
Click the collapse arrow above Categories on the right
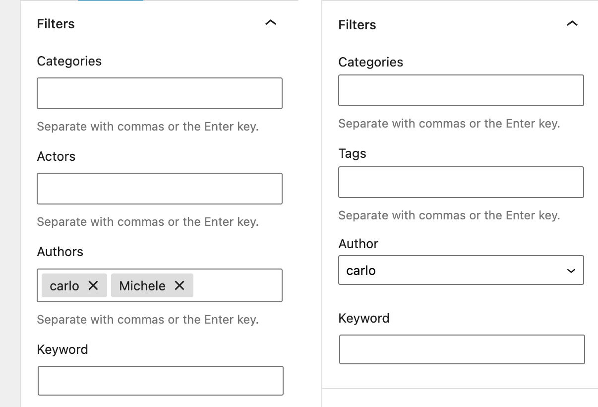[572, 23]
